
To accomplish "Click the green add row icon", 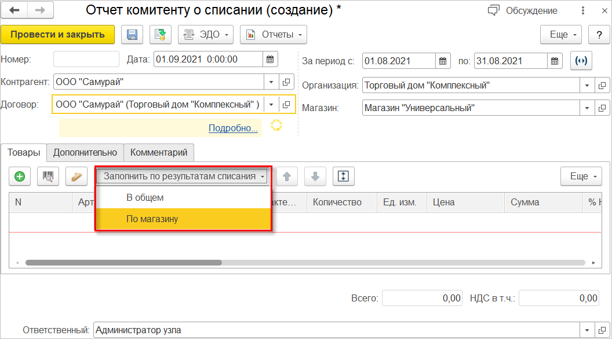I will pos(20,177).
